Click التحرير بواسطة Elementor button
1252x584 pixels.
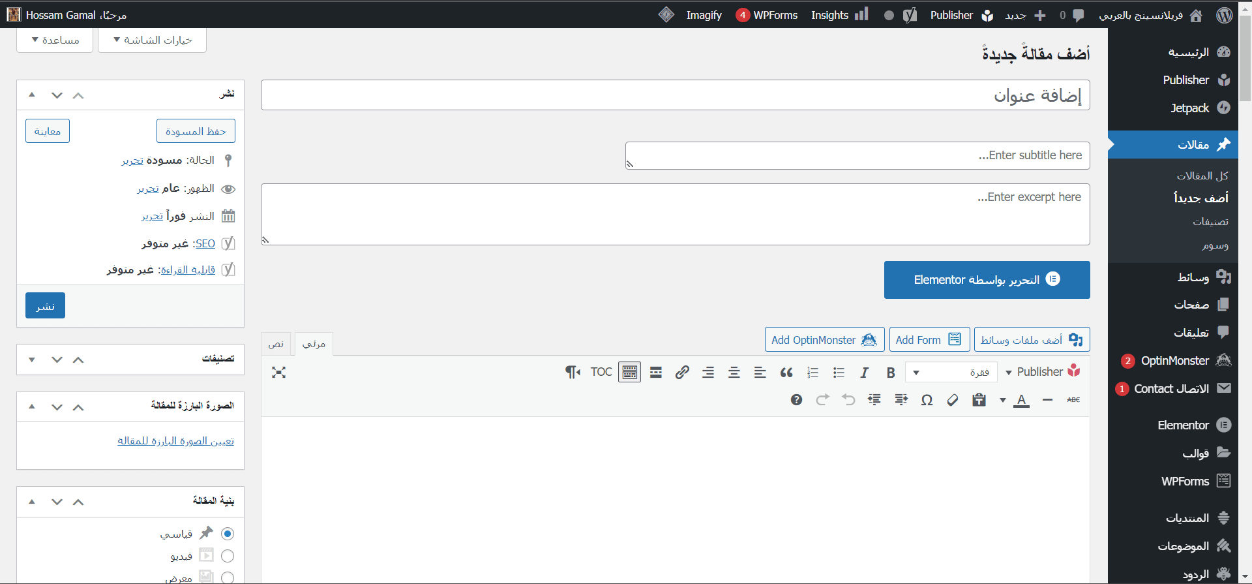pyautogui.click(x=987, y=280)
